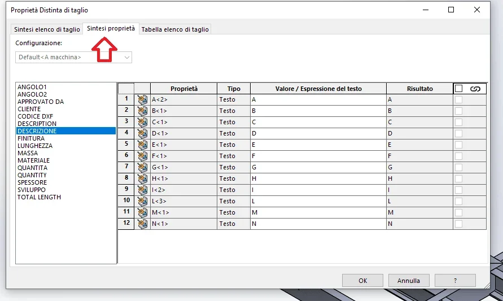Viewport: 503px width, 301px height.
Task: Toggle the header checkbox for linked column
Action: click(458, 89)
